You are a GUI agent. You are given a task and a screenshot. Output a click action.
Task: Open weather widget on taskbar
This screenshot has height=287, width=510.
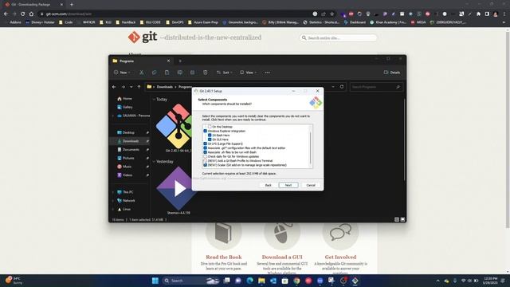(x=14, y=281)
